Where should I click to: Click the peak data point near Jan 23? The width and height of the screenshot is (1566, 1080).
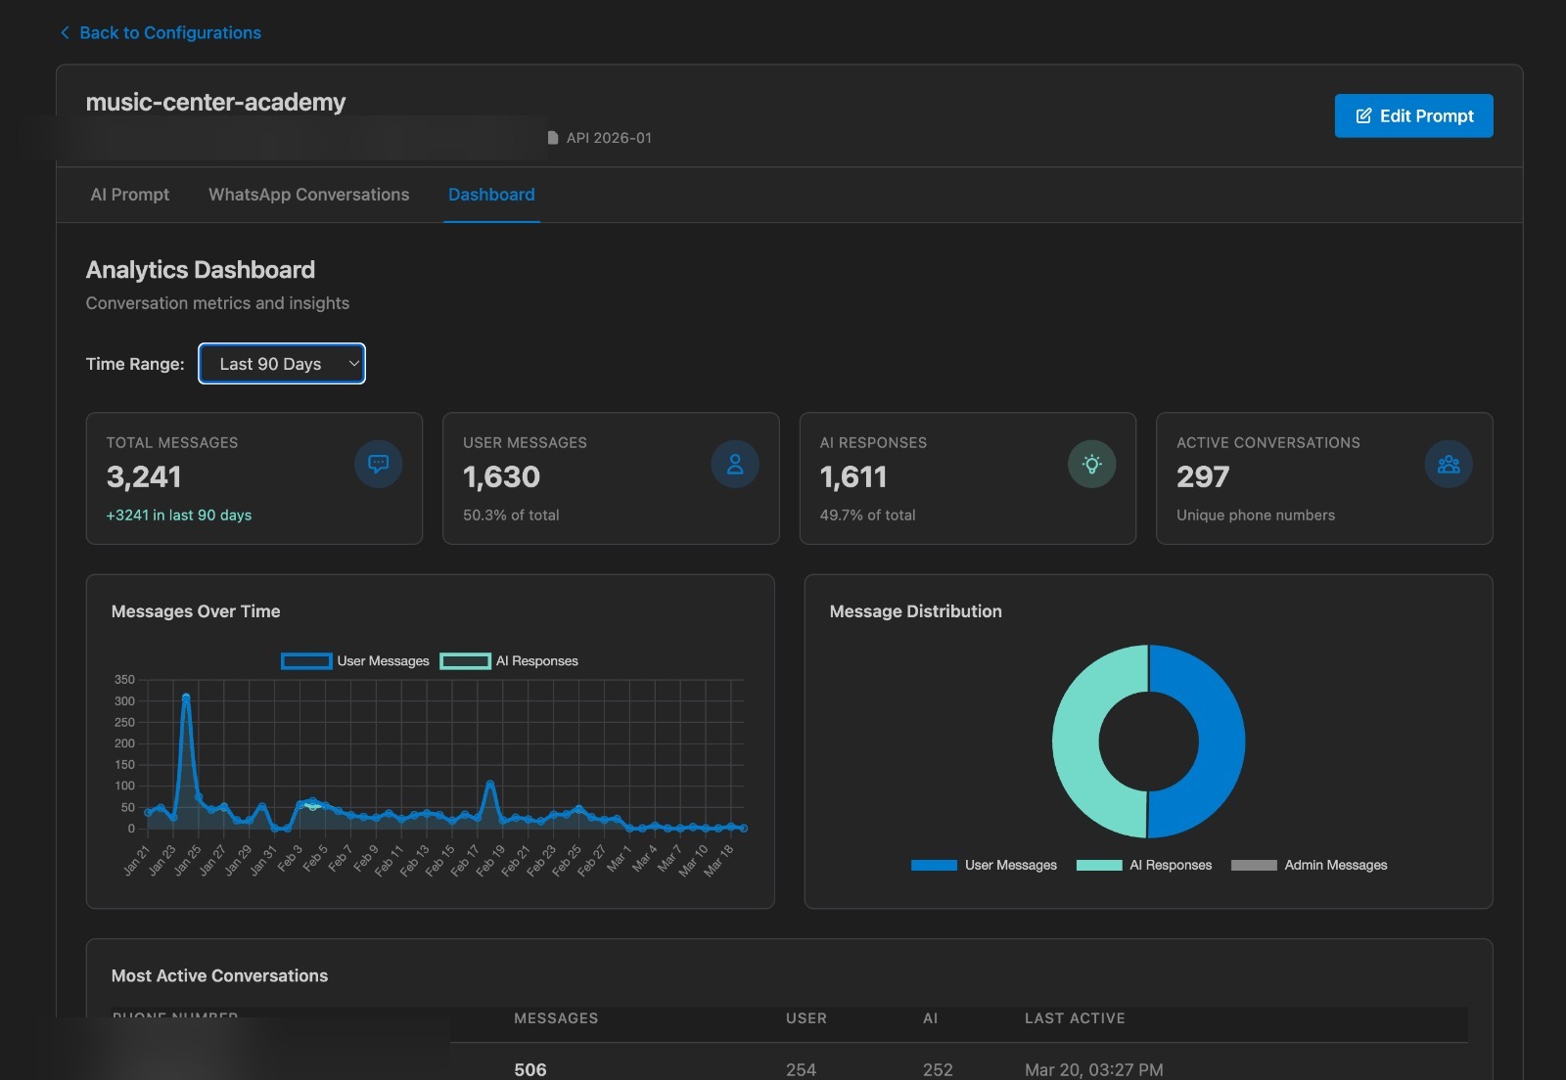click(x=186, y=697)
